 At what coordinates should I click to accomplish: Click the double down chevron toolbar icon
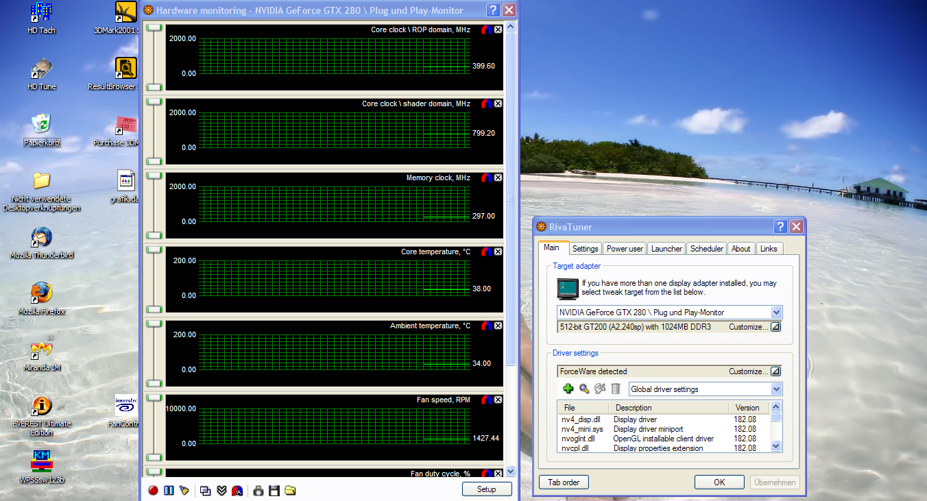(x=221, y=490)
